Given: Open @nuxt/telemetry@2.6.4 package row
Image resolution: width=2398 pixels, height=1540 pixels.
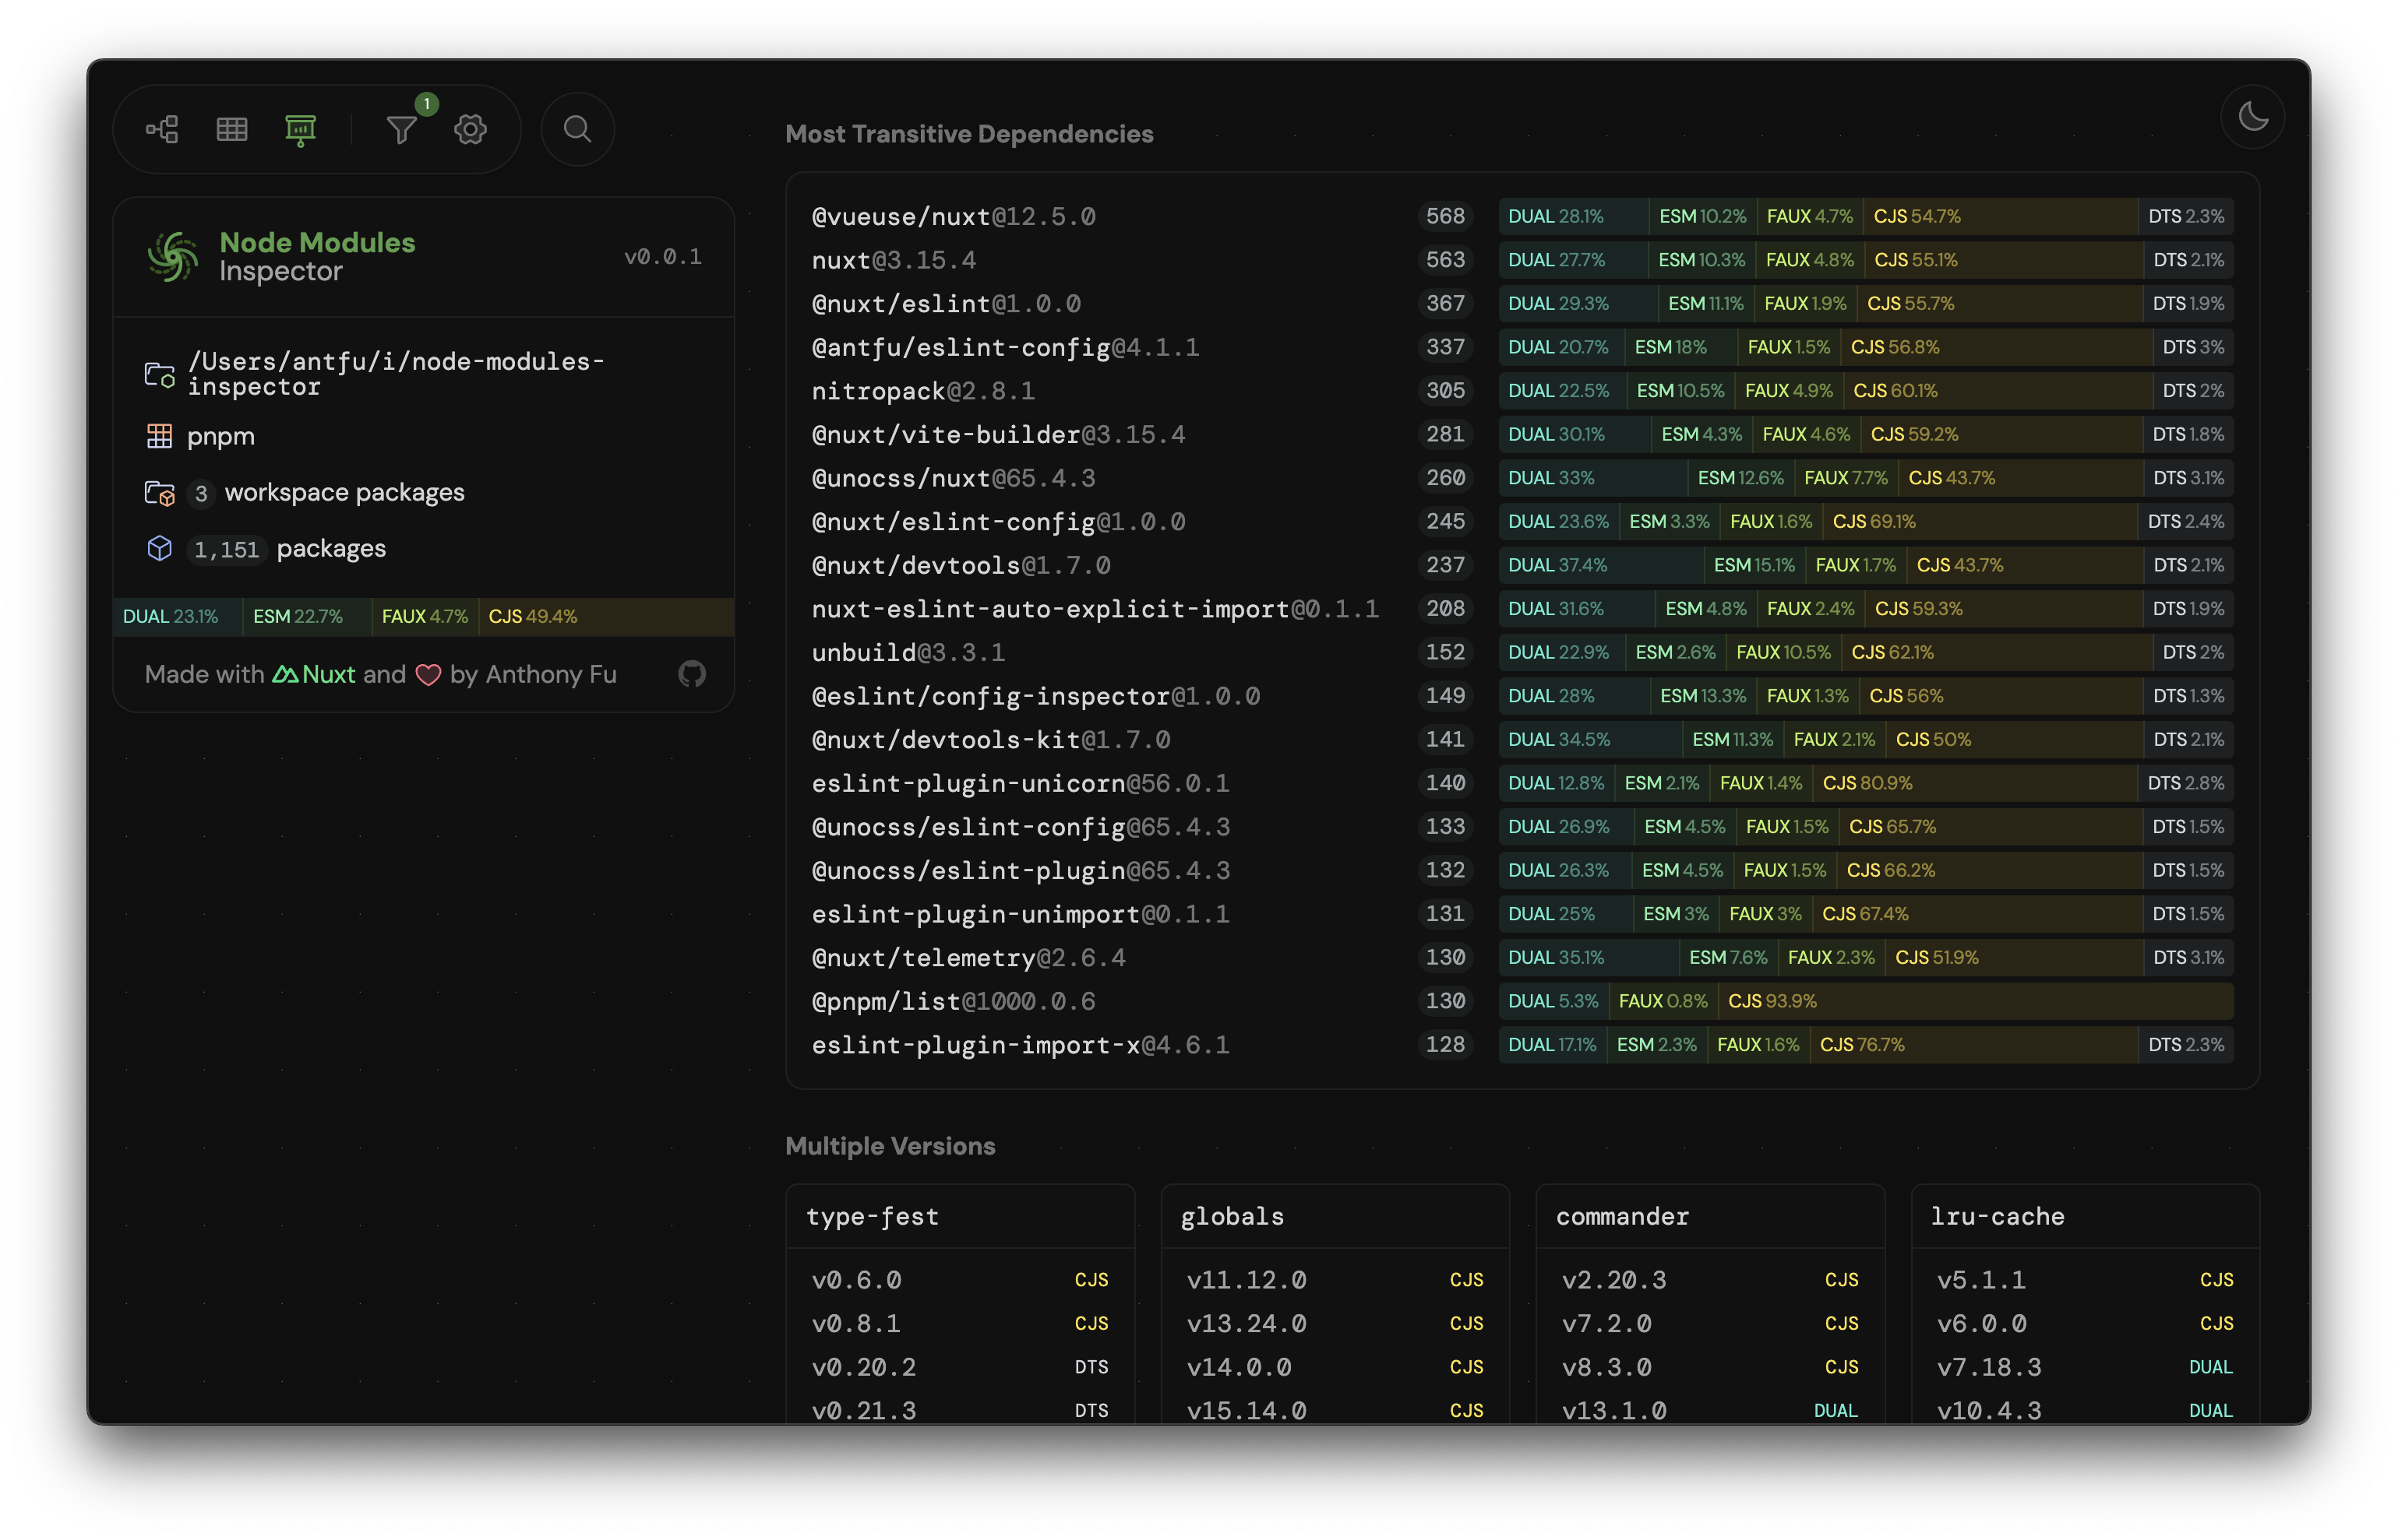Looking at the screenshot, I should 1522,957.
